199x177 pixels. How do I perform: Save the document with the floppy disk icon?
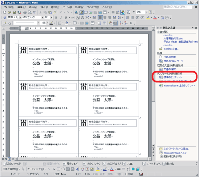click(x=14, y=12)
